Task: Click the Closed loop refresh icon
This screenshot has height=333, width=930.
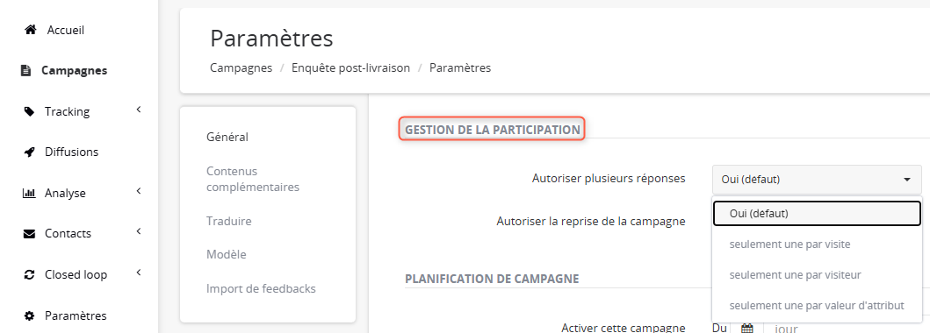Action: tap(29, 274)
